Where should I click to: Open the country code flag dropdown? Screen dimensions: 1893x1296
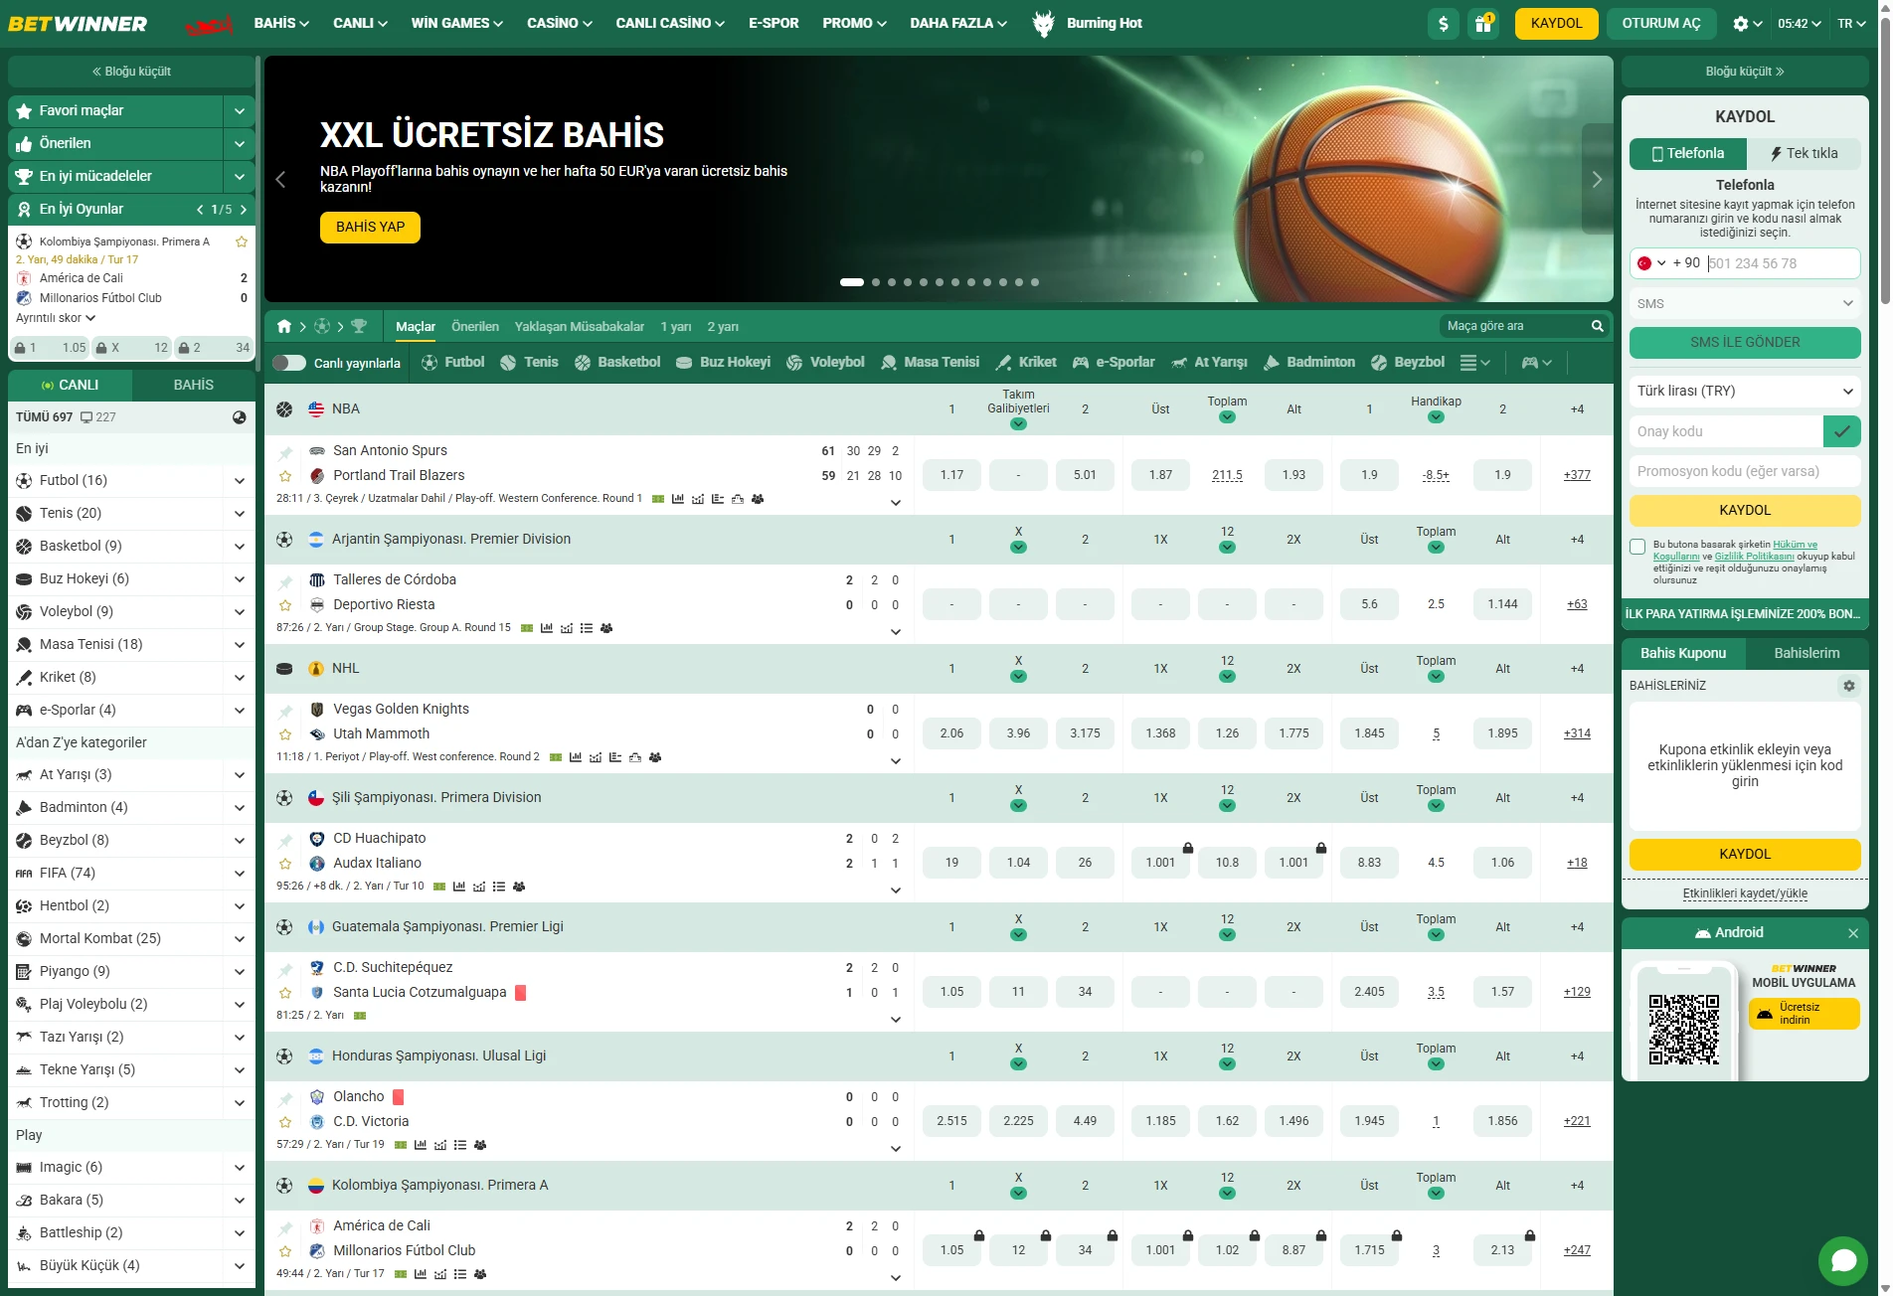pos(1651,263)
